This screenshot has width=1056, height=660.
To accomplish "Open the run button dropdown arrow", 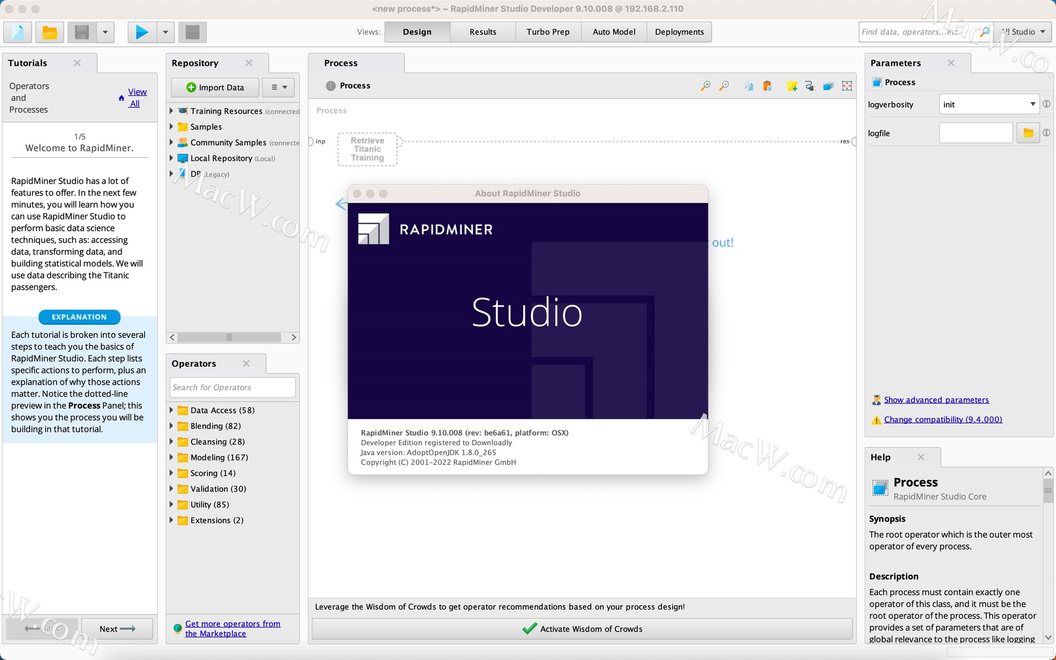I will click(166, 32).
